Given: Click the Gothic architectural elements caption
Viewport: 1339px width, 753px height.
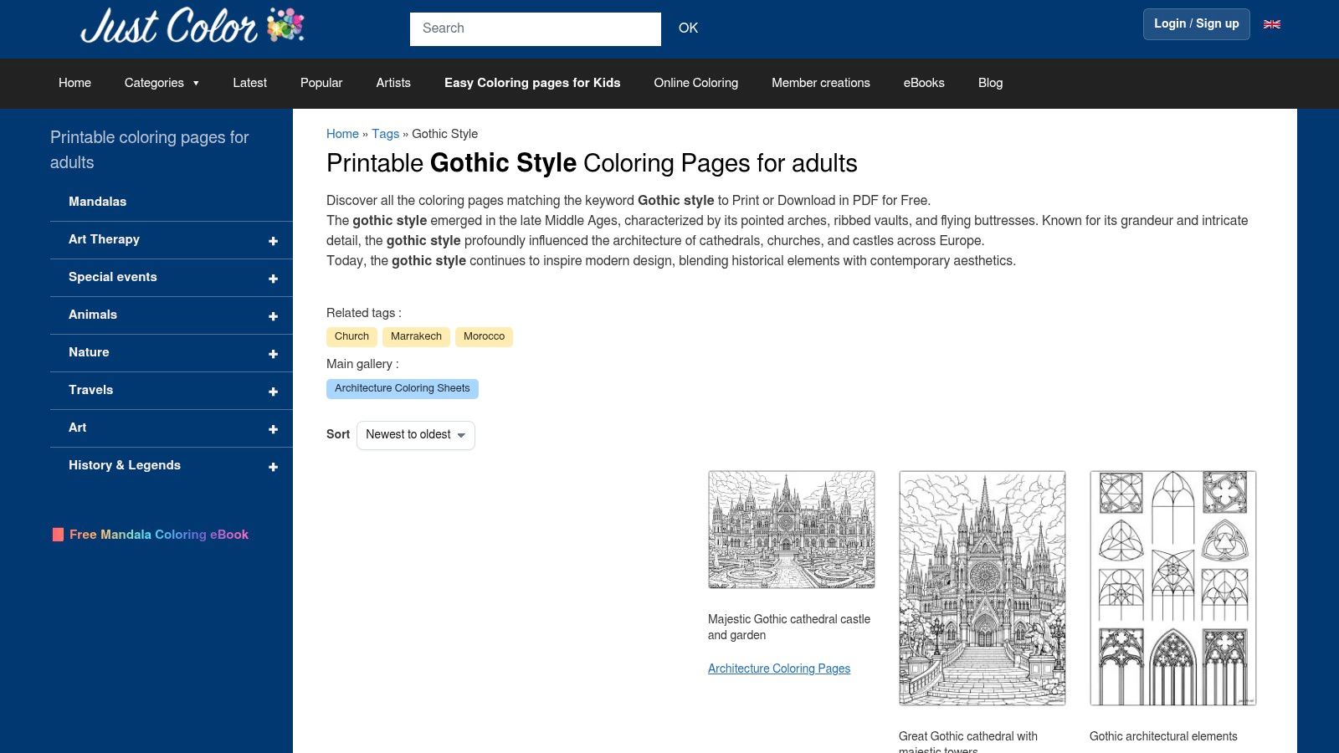Looking at the screenshot, I should point(1163,736).
